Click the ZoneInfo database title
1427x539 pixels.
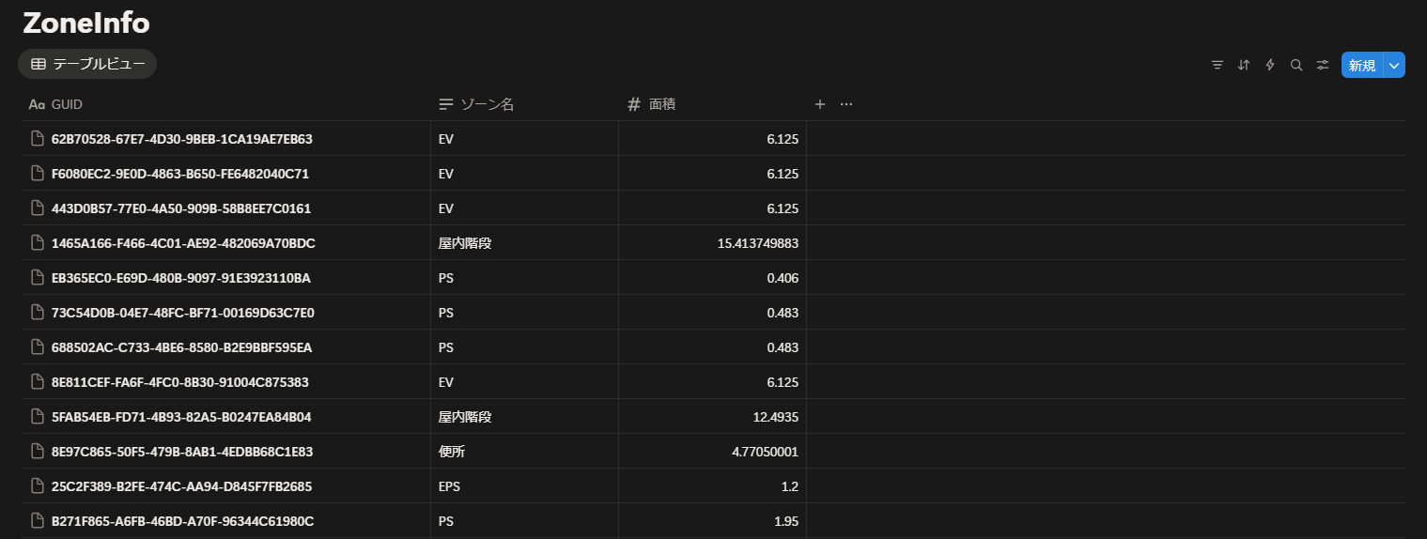86,23
